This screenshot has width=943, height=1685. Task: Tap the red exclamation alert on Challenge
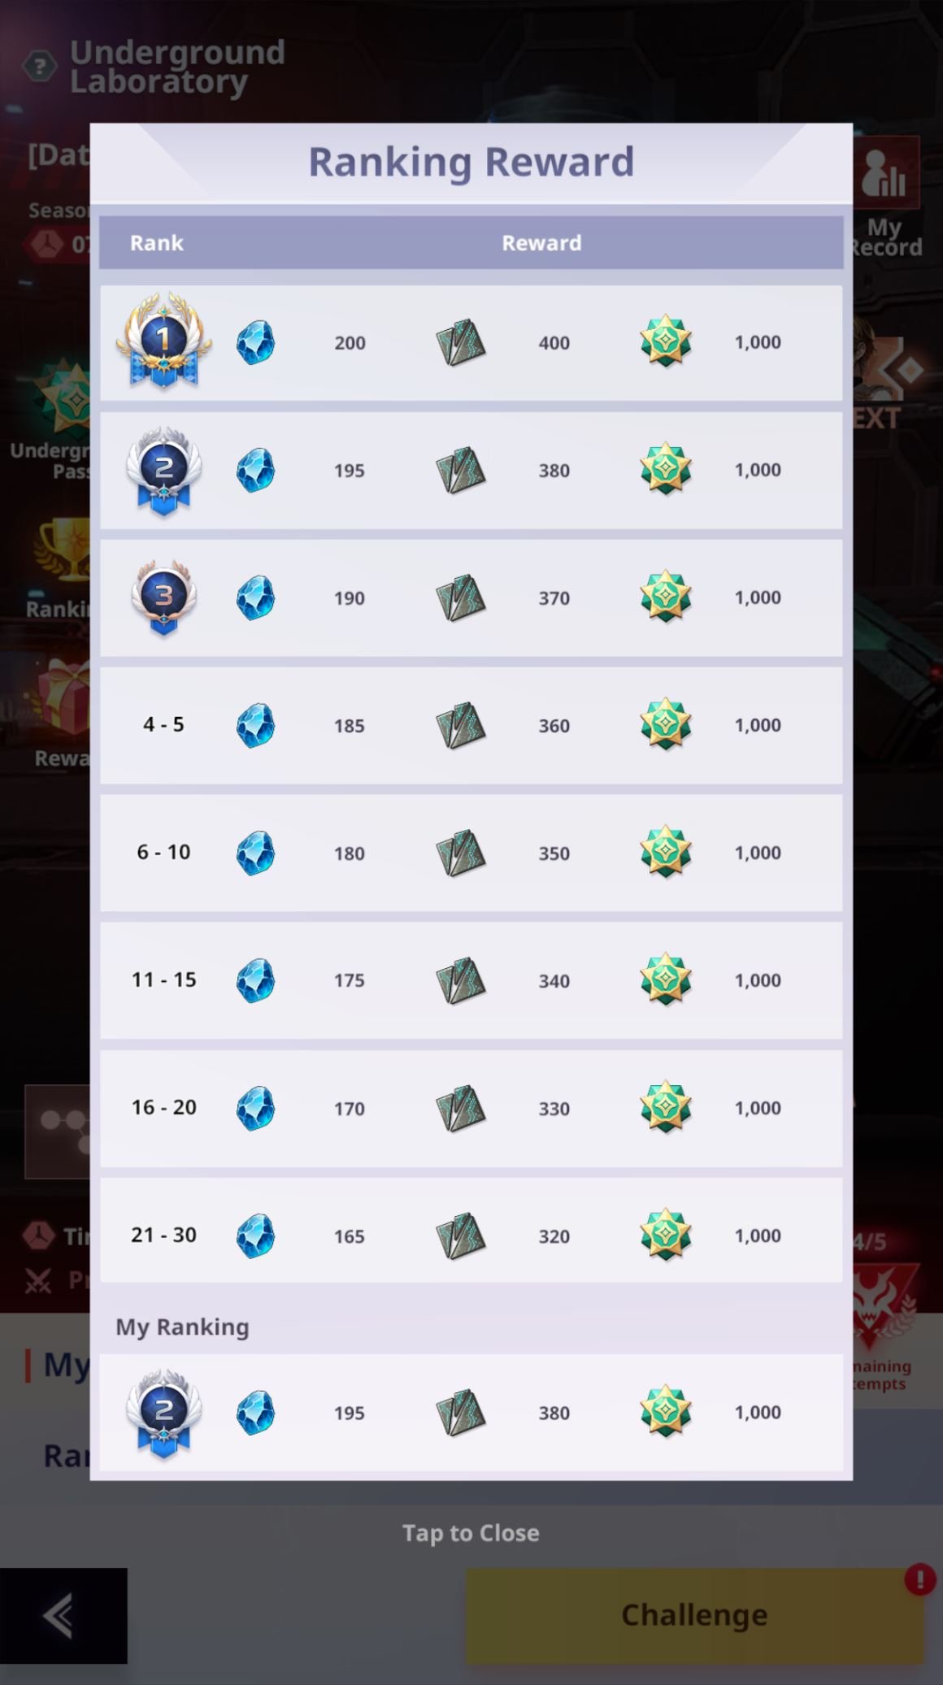point(919,1579)
